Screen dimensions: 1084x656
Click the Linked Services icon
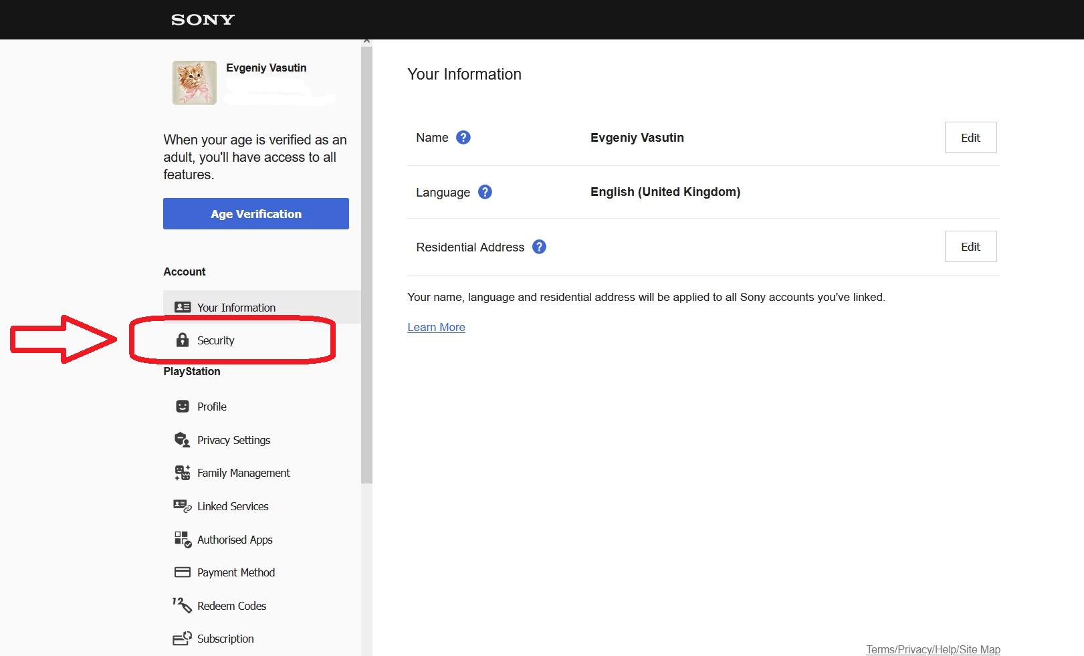click(x=183, y=506)
